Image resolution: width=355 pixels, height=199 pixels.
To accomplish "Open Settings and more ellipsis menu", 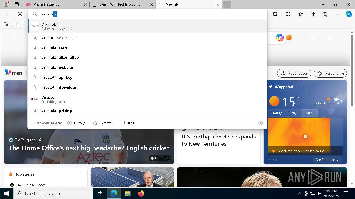I will coord(337,14).
